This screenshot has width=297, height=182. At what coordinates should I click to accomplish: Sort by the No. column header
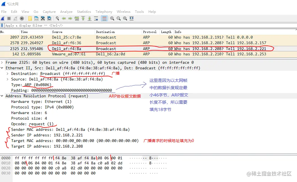10,32
